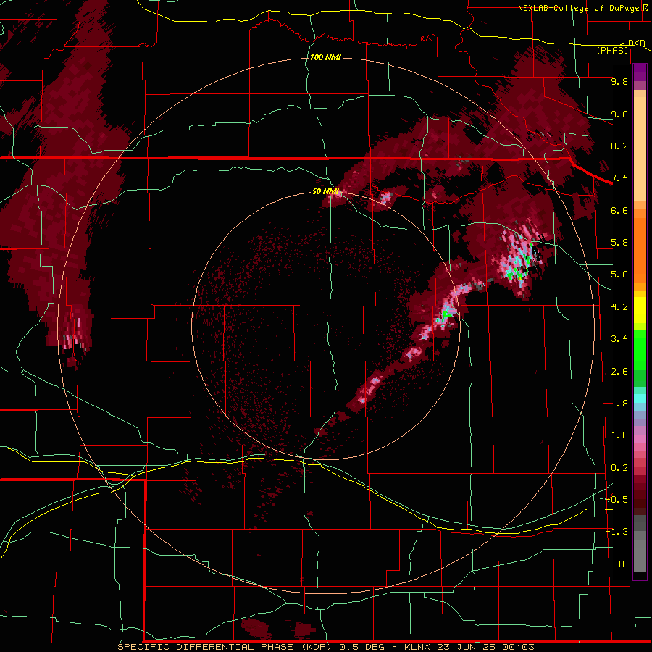Click the 5.8 scale value
This screenshot has height=652, width=652.
pos(619,243)
